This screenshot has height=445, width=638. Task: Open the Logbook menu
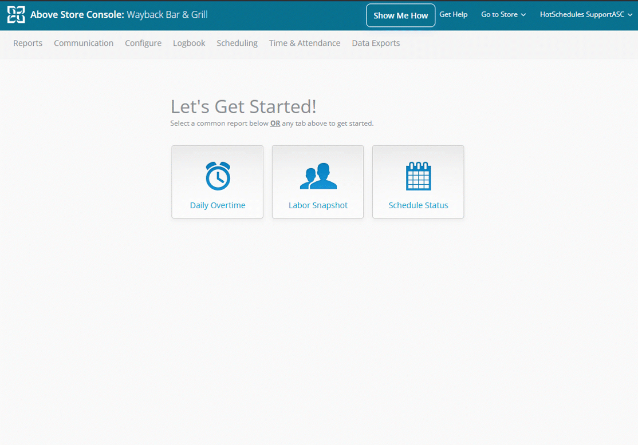tap(189, 43)
